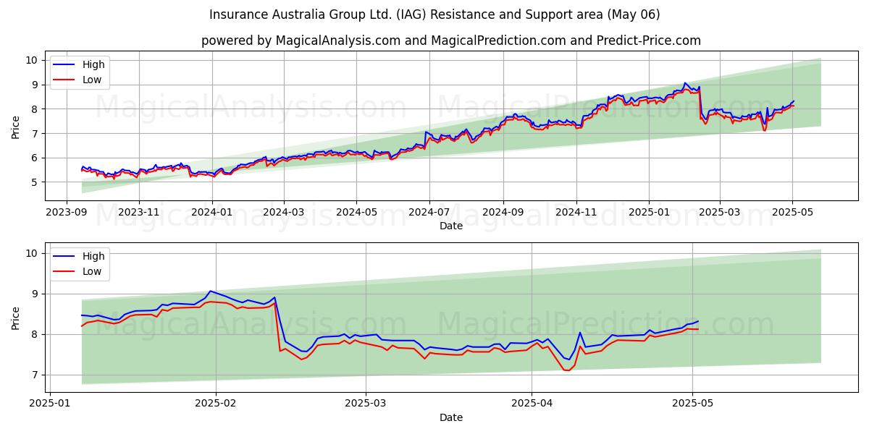
Task: Click the bottom chart 'Date' axis label
Action: [451, 417]
